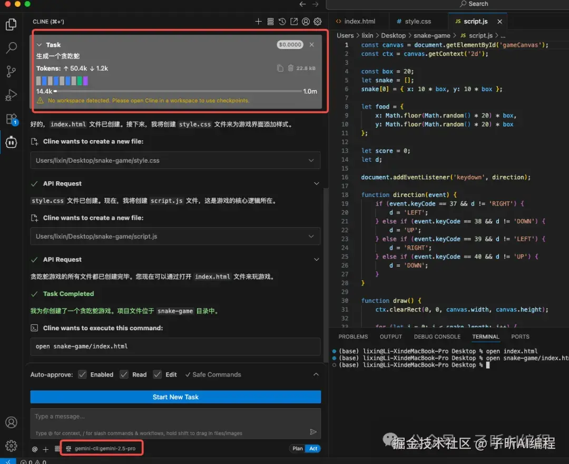Switch to the PORTS panel tab
The image size is (569, 464).
[520, 337]
